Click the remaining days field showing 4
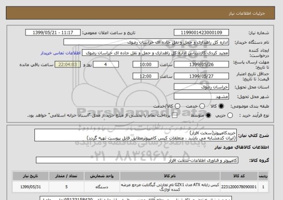Screen dimensions: 283x200 (106, 64)
